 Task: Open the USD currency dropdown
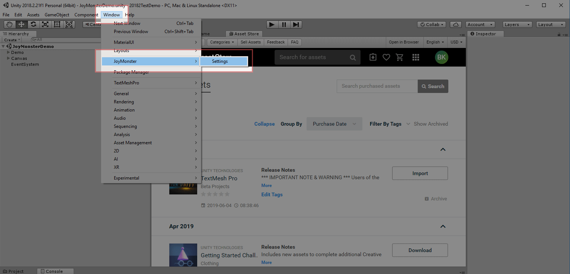pyautogui.click(x=457, y=42)
